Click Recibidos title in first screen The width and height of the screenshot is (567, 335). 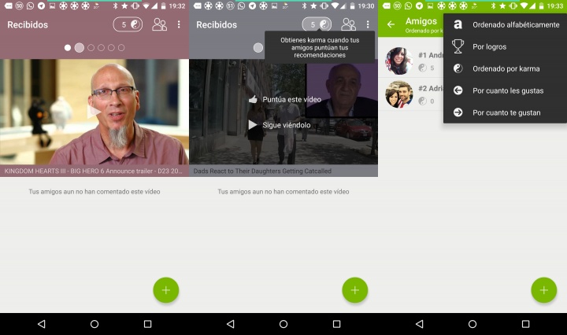pos(28,25)
